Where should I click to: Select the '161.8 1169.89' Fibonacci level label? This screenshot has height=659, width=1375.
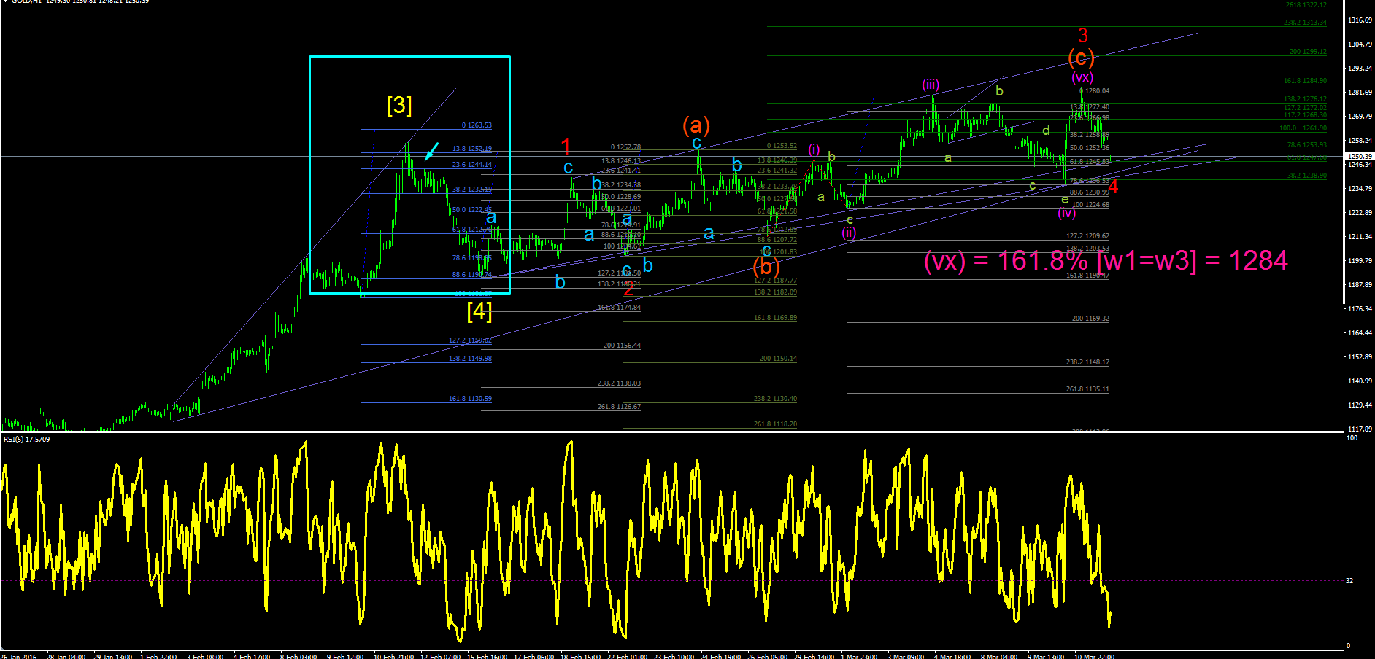pyautogui.click(x=776, y=318)
